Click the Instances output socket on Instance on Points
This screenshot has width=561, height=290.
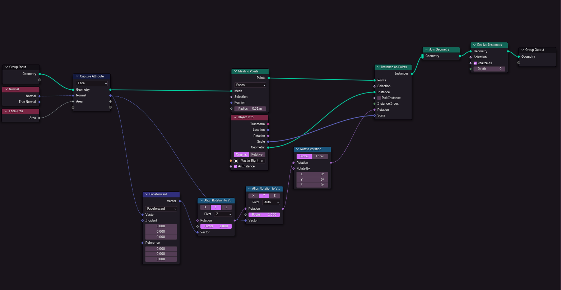[412, 74]
